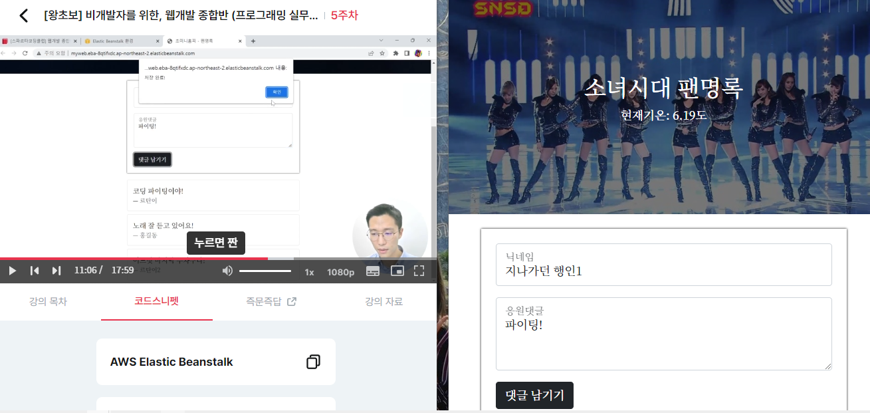Click the 코딩 파이팅이야! comment card
The width and height of the screenshot is (870, 413).
[213, 195]
